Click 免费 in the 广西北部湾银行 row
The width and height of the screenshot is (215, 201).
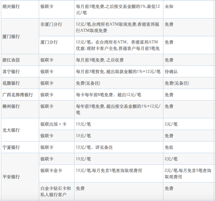[x=169, y=95]
